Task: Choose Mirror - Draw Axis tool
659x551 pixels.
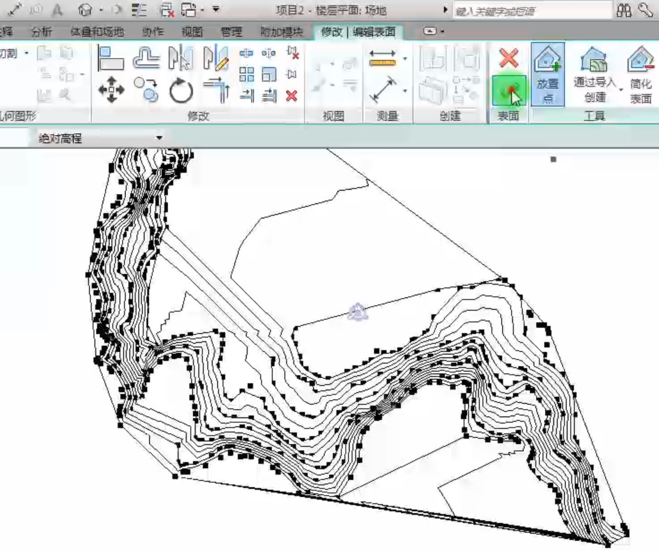Action: pos(216,58)
